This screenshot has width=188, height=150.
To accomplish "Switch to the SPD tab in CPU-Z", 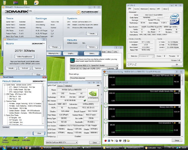I will 158,9.
